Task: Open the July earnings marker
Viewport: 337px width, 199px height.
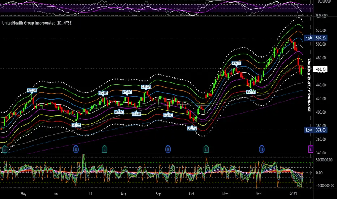Action: point(104,149)
